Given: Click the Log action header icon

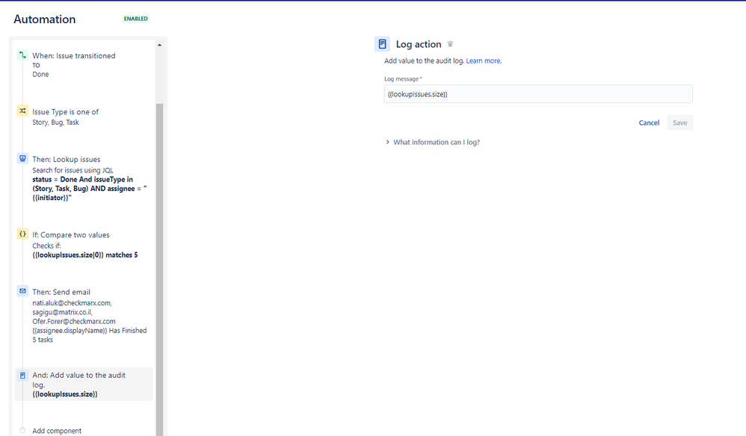Looking at the screenshot, I should coord(382,44).
